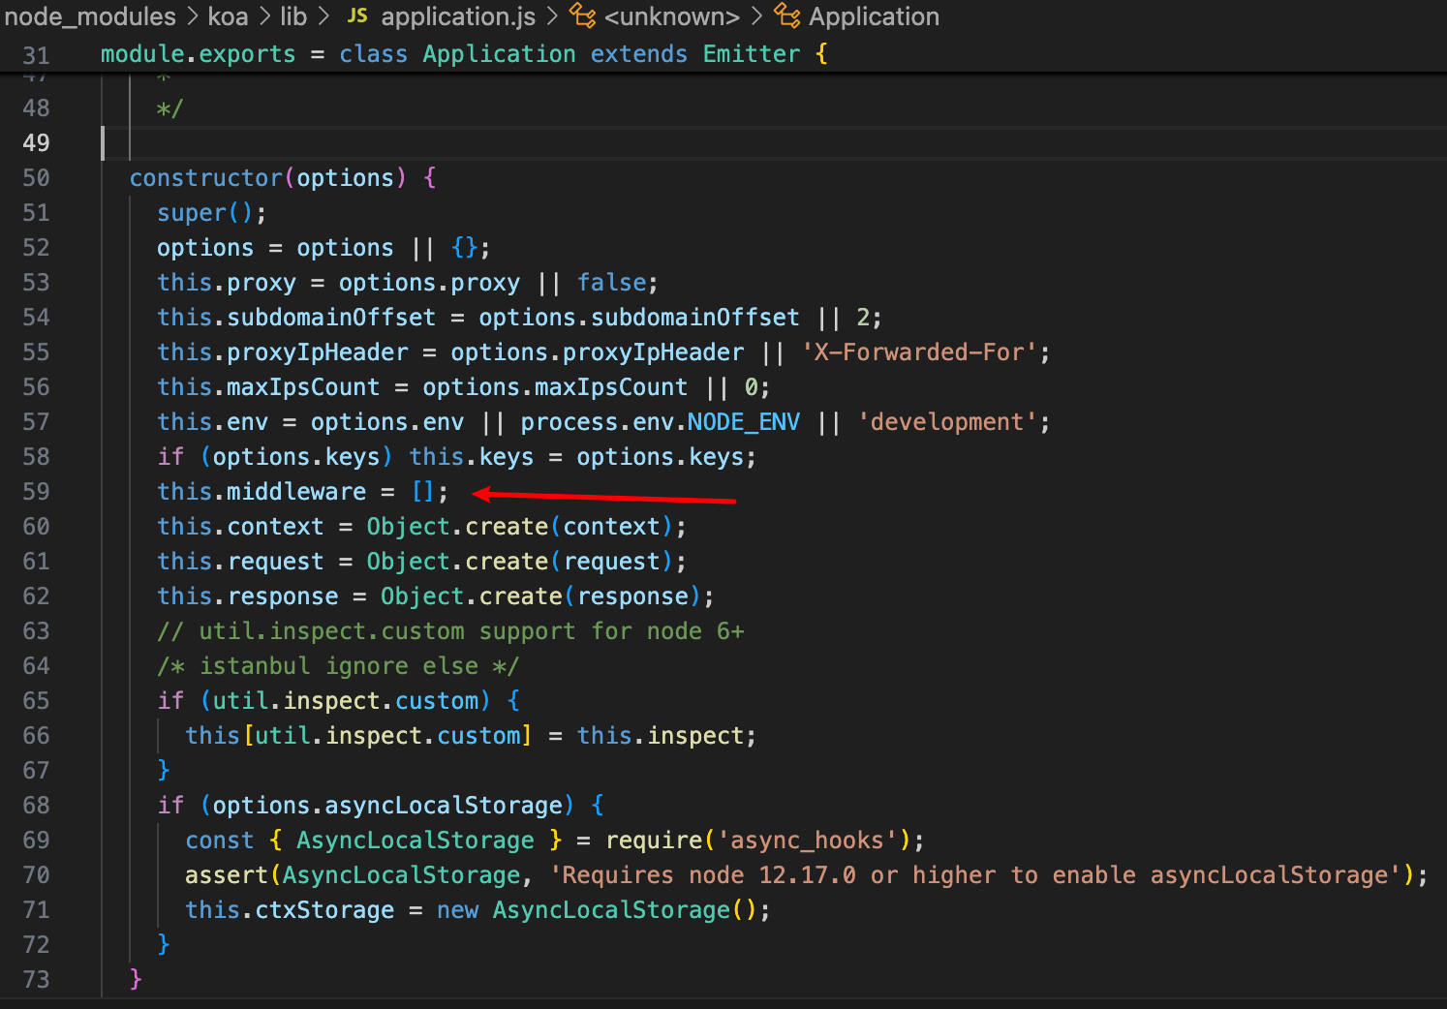Click 'X-Forwarded-For' string literal

pos(919,352)
